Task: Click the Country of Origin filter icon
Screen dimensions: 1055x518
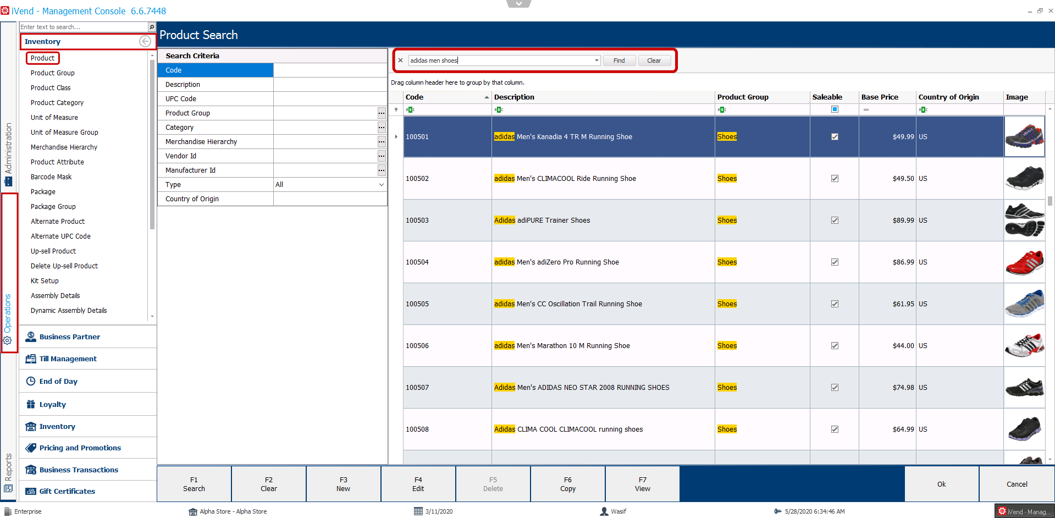Action: click(x=923, y=110)
